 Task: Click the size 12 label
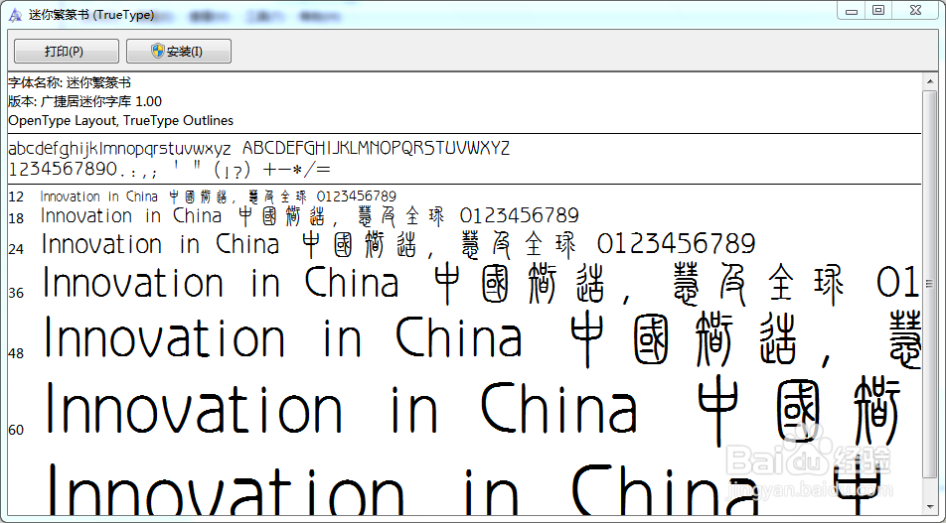click(x=16, y=196)
